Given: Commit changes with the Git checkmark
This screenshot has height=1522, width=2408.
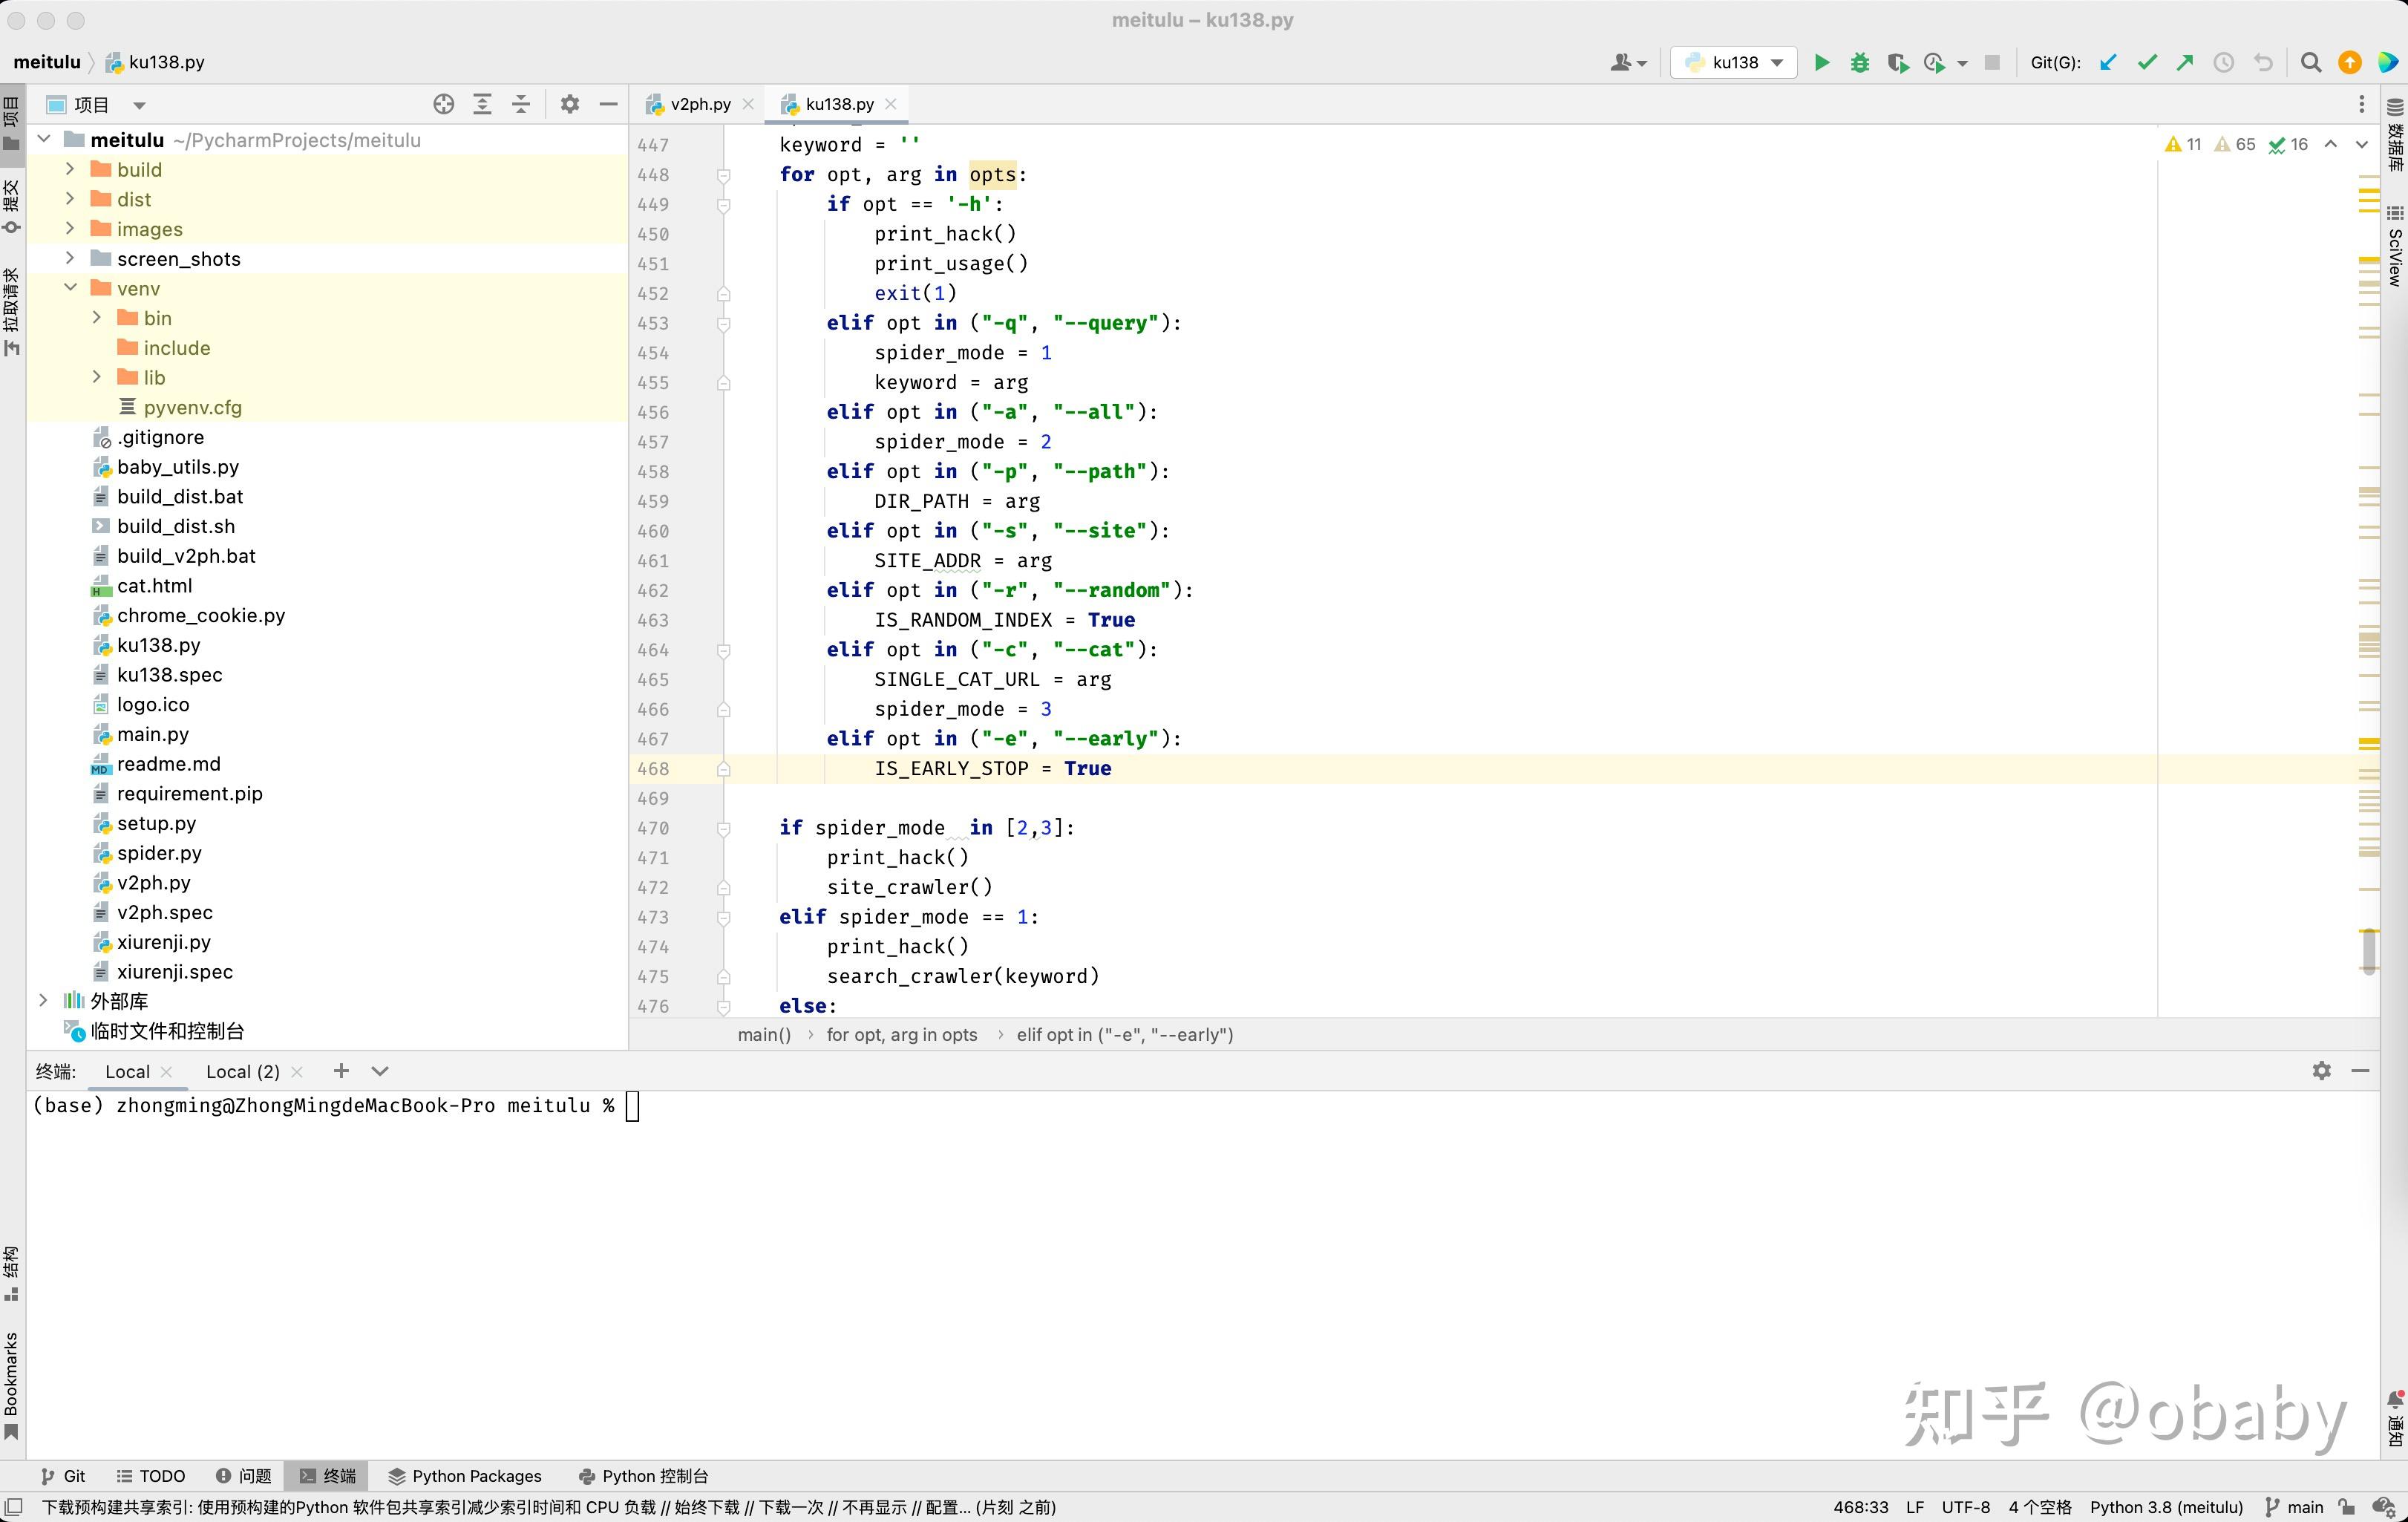Looking at the screenshot, I should pyautogui.click(x=2146, y=62).
